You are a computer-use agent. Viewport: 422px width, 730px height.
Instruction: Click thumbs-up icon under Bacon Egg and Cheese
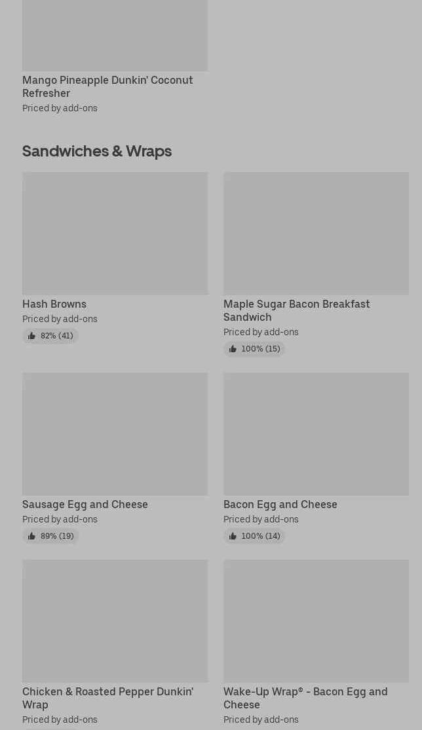point(233,536)
